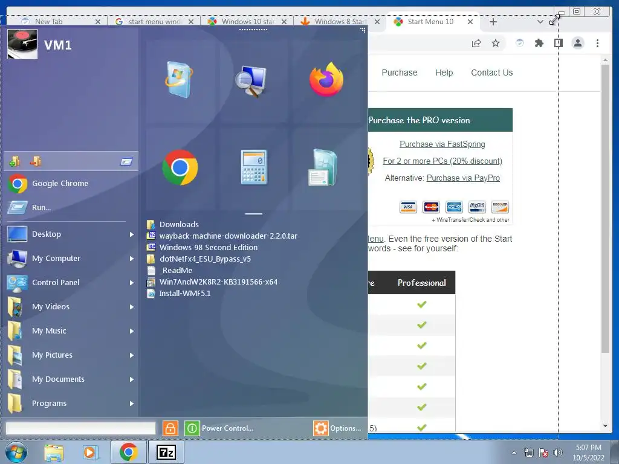
Task: Open the Calculator tile
Action: click(254, 167)
